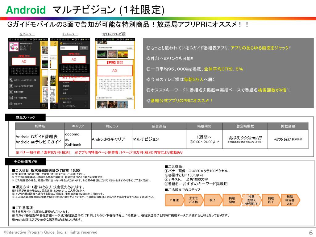316x237 pixels.
Task: Tap the wifi cast icon at bottom of right menu screenshot
Action: (54, 105)
